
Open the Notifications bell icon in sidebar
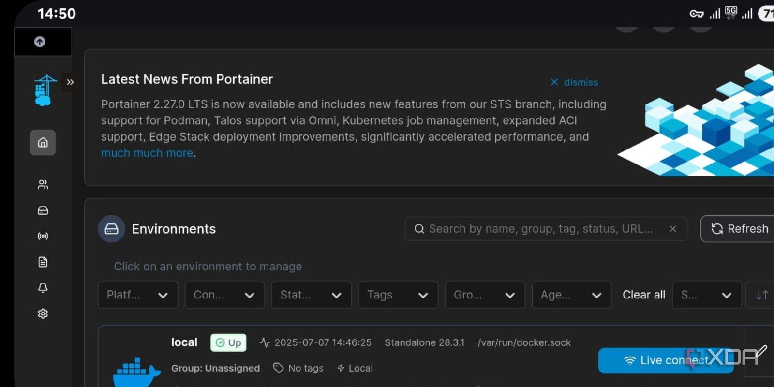coord(43,288)
